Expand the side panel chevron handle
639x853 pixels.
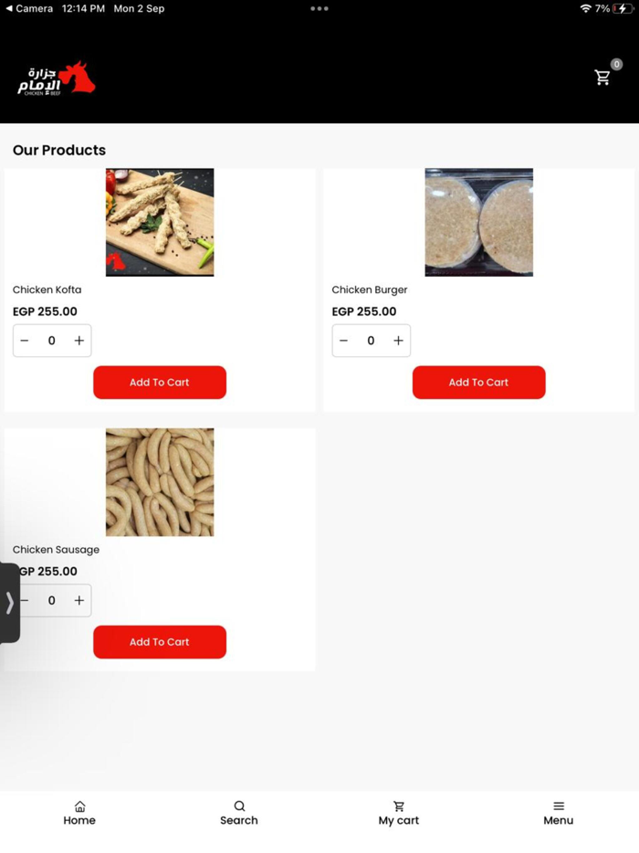(x=9, y=603)
